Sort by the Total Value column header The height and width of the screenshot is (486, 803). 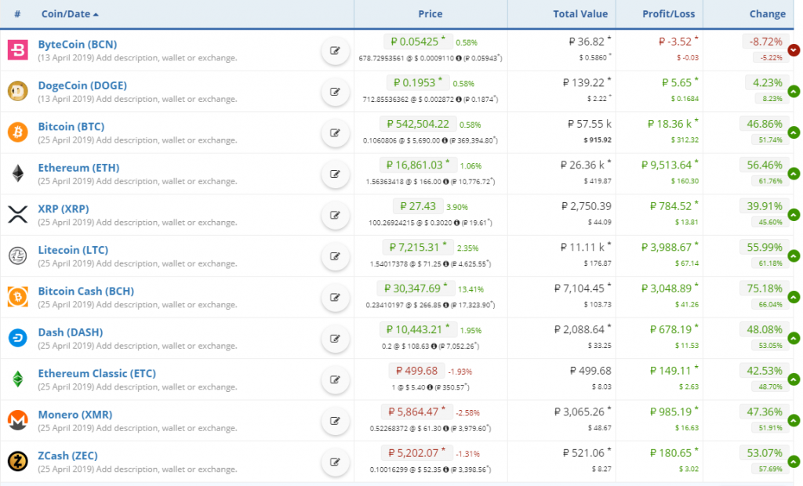coord(580,14)
